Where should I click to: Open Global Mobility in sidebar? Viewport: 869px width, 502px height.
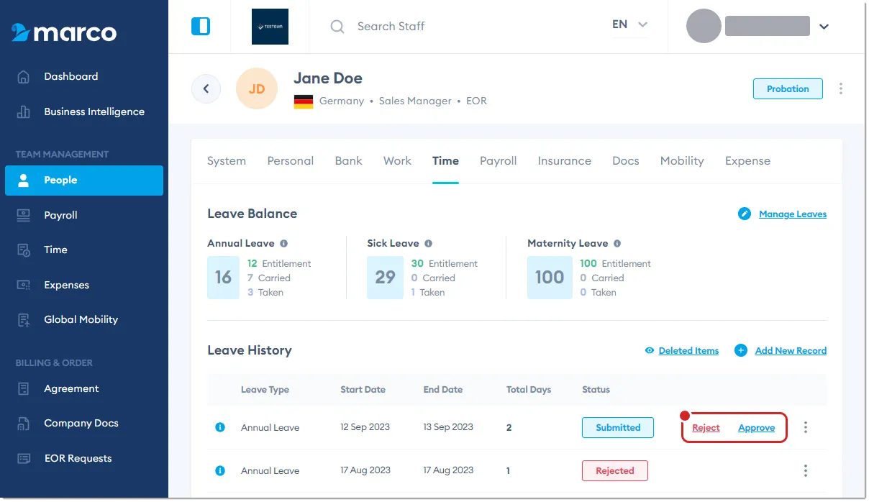tap(84, 319)
